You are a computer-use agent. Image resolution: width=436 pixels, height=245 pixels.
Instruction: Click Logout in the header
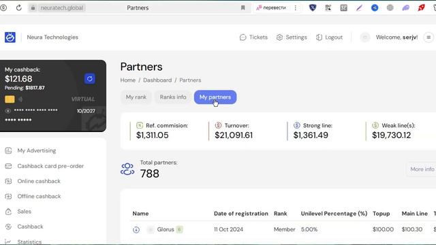coord(329,37)
